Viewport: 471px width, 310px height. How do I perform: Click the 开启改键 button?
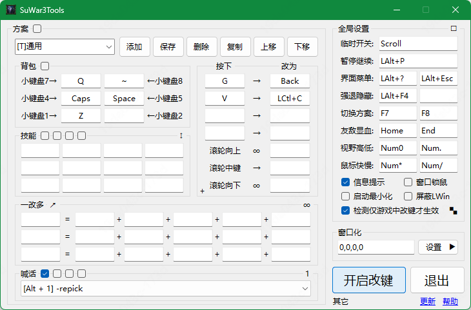click(369, 280)
